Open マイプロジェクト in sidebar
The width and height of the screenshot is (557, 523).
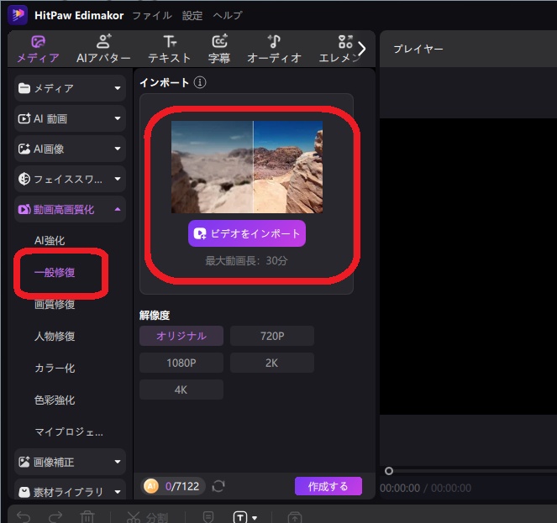pyautogui.click(x=69, y=431)
